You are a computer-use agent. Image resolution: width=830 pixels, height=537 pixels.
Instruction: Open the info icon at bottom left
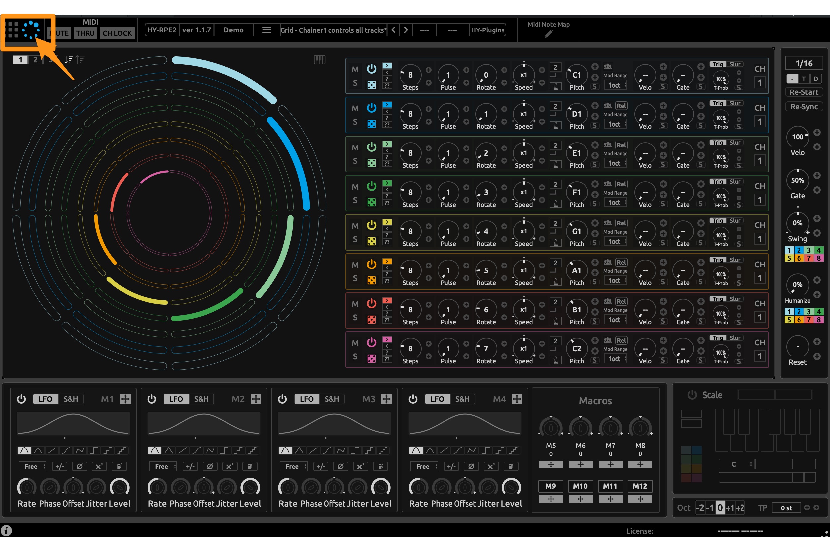[7, 531]
